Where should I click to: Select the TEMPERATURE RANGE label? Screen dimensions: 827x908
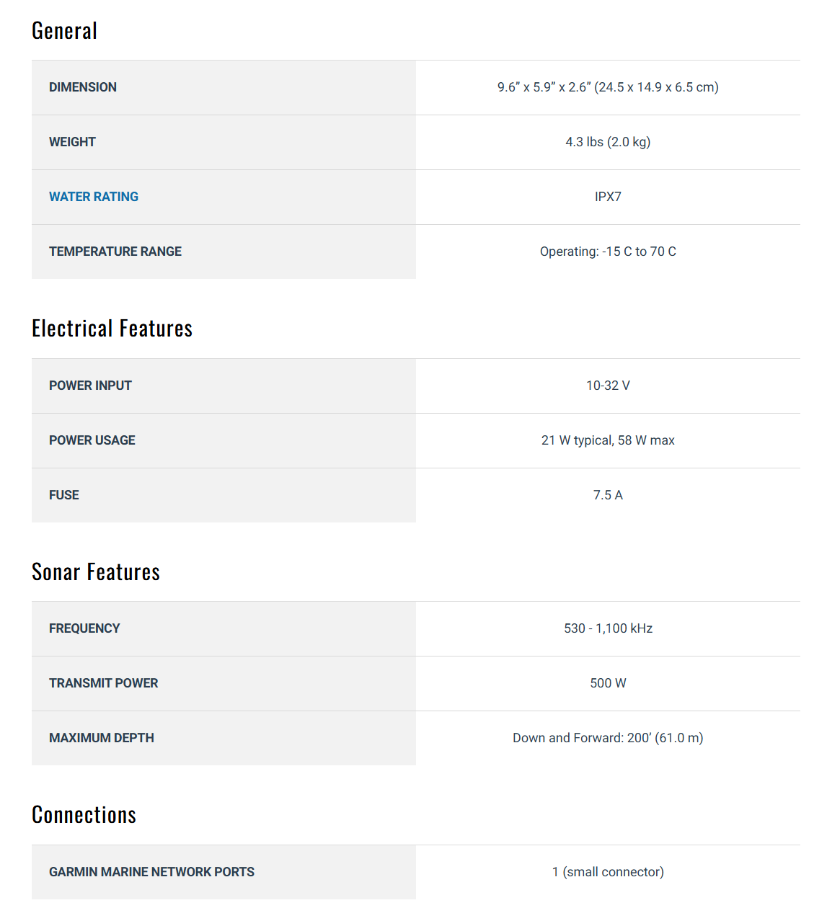pos(115,252)
